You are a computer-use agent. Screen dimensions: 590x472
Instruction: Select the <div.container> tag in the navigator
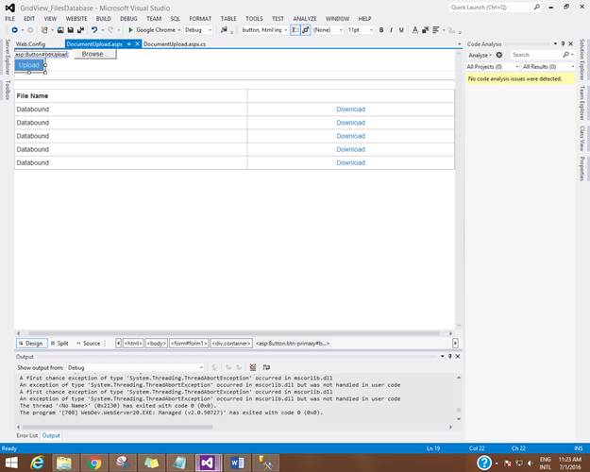click(x=231, y=344)
